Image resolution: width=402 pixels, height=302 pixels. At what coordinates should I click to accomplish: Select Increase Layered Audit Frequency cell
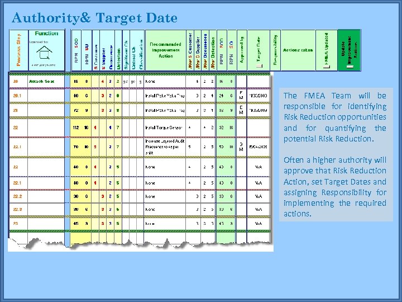[x=165, y=147]
